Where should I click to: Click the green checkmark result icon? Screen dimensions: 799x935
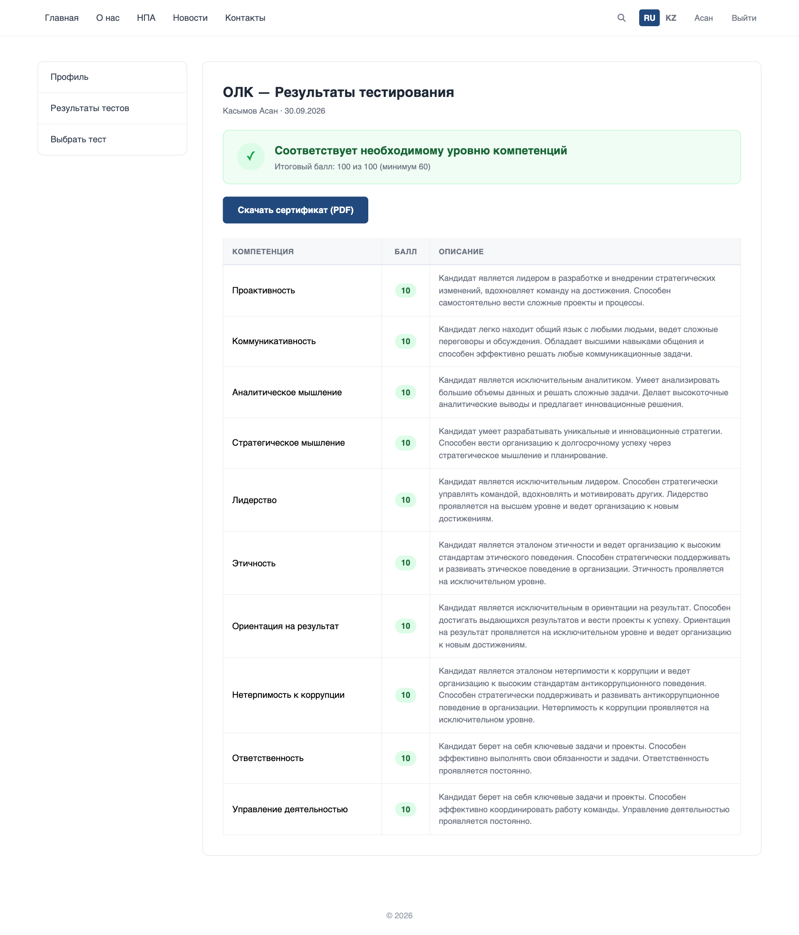251,156
